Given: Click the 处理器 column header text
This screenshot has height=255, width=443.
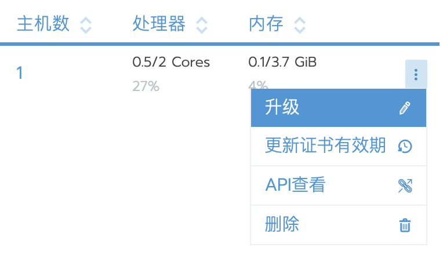Looking at the screenshot, I should [159, 24].
